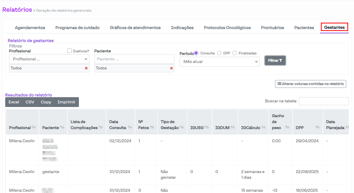Sort results by Data Consulta icon

tap(129, 127)
